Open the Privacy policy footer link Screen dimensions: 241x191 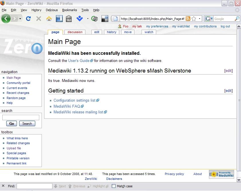coord(174,174)
